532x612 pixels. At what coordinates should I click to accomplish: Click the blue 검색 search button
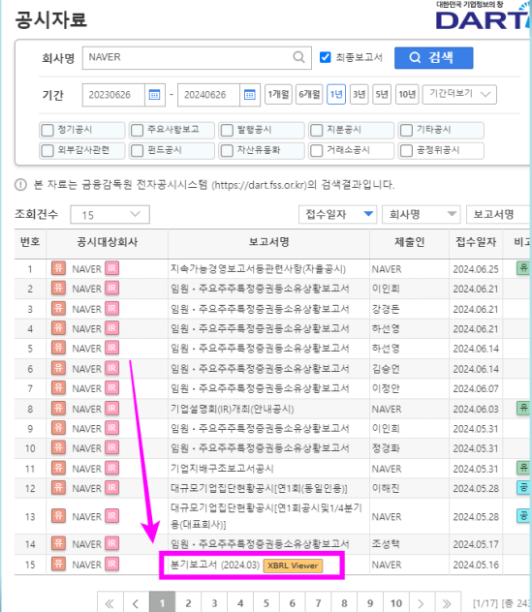(433, 58)
